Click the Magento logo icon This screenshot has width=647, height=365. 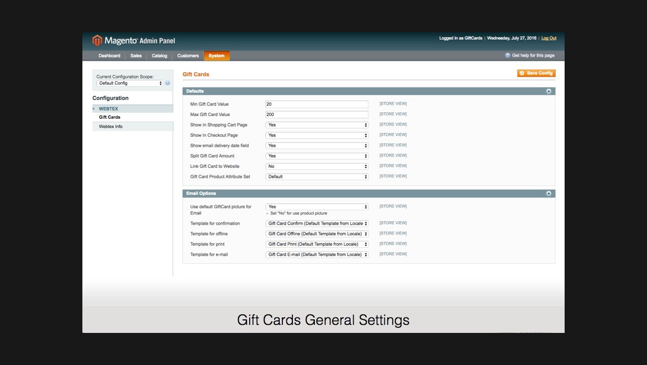(x=97, y=41)
